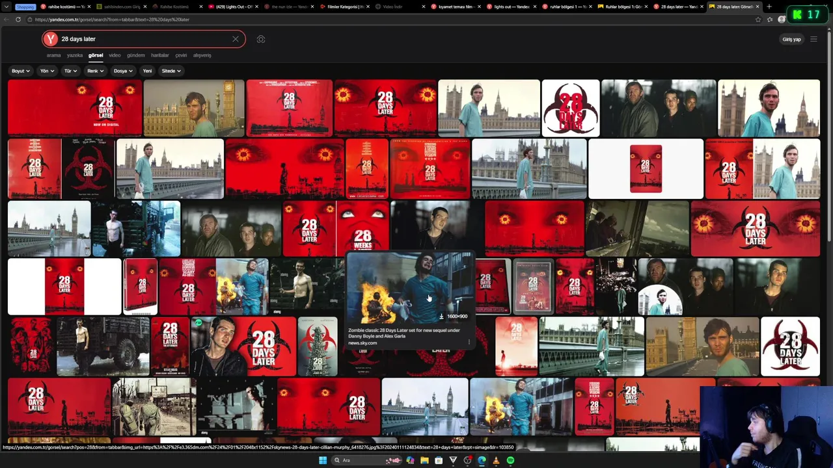
Task: Focus the '28 days later' search field
Action: (x=143, y=39)
